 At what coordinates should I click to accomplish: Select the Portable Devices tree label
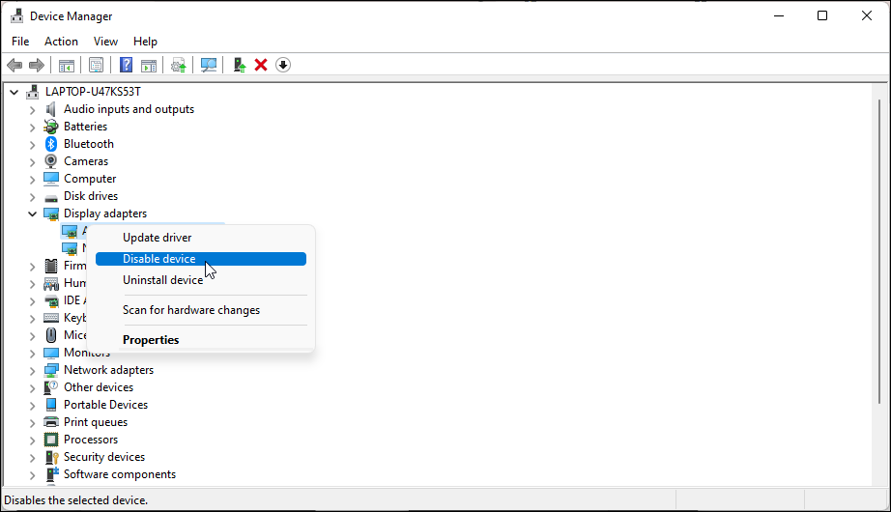(x=105, y=405)
